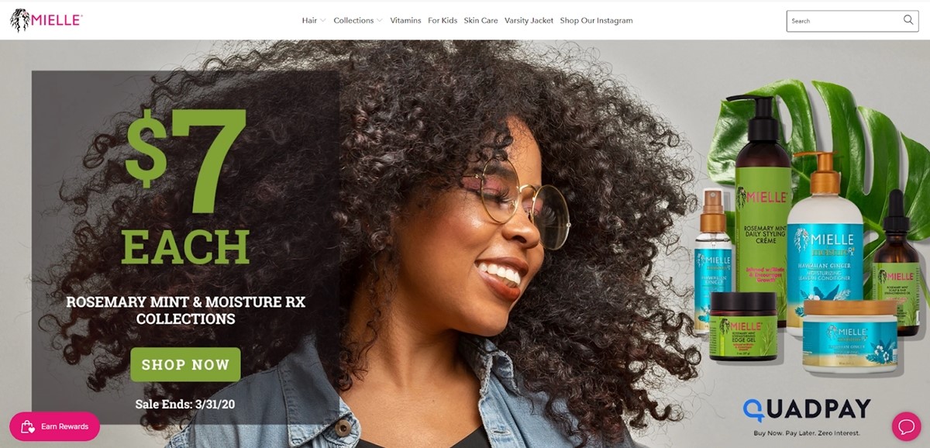Focus the Search input field
The height and width of the screenshot is (448, 930).
tap(845, 21)
